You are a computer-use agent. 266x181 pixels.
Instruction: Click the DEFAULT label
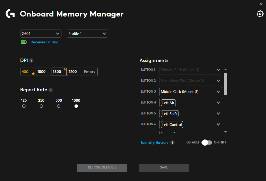point(193,142)
